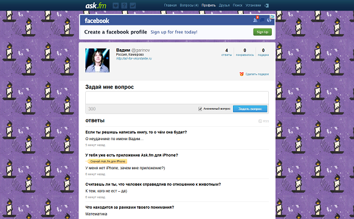Click the AdChoices icon on the ad
This screenshot has width=354, height=219.
point(272,16)
